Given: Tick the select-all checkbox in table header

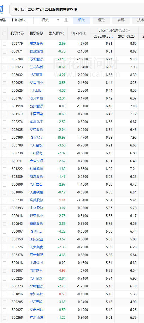Looking at the screenshot, I should [x=4, y=33].
